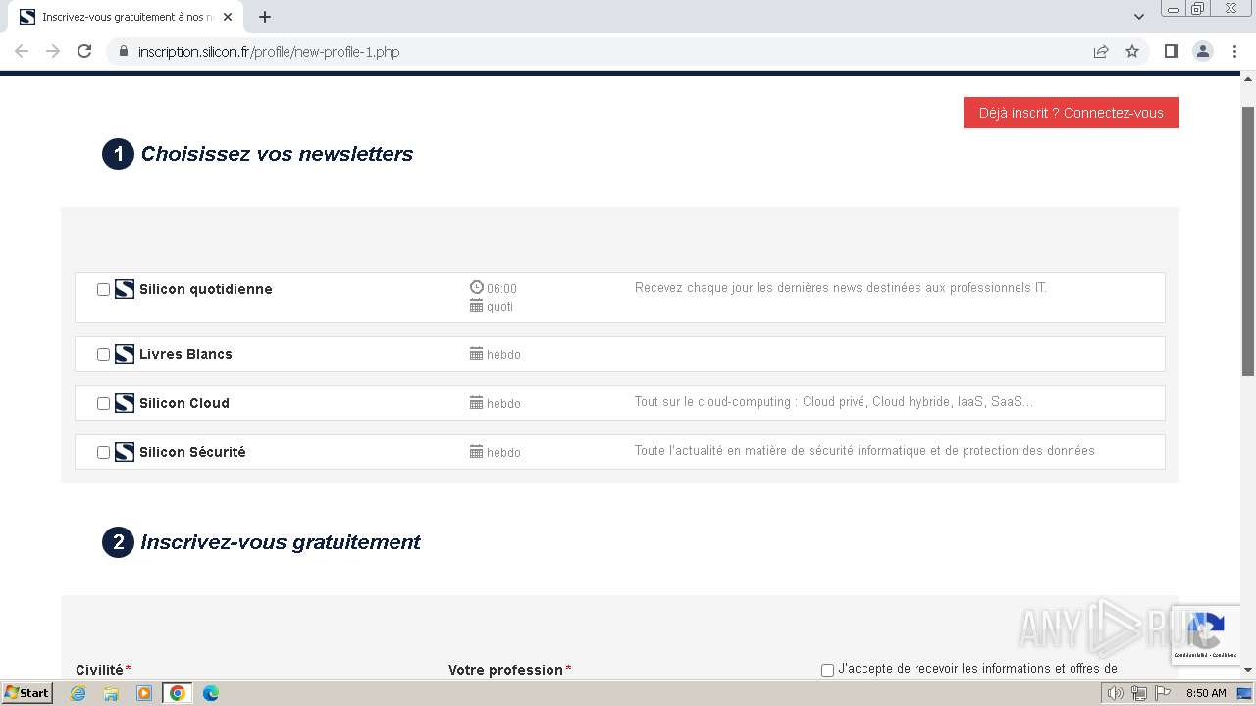Click the Livres Blancs title text
This screenshot has width=1256, height=706.
click(x=185, y=354)
